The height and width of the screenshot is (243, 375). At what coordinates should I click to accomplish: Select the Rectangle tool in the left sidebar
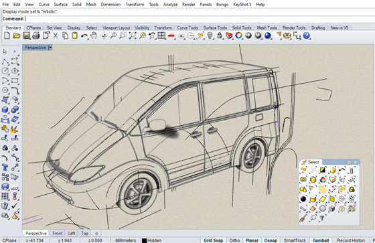click(x=15, y=81)
